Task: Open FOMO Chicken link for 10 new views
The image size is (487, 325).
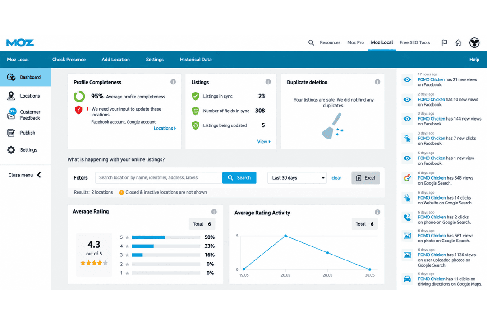Action: [x=431, y=99]
